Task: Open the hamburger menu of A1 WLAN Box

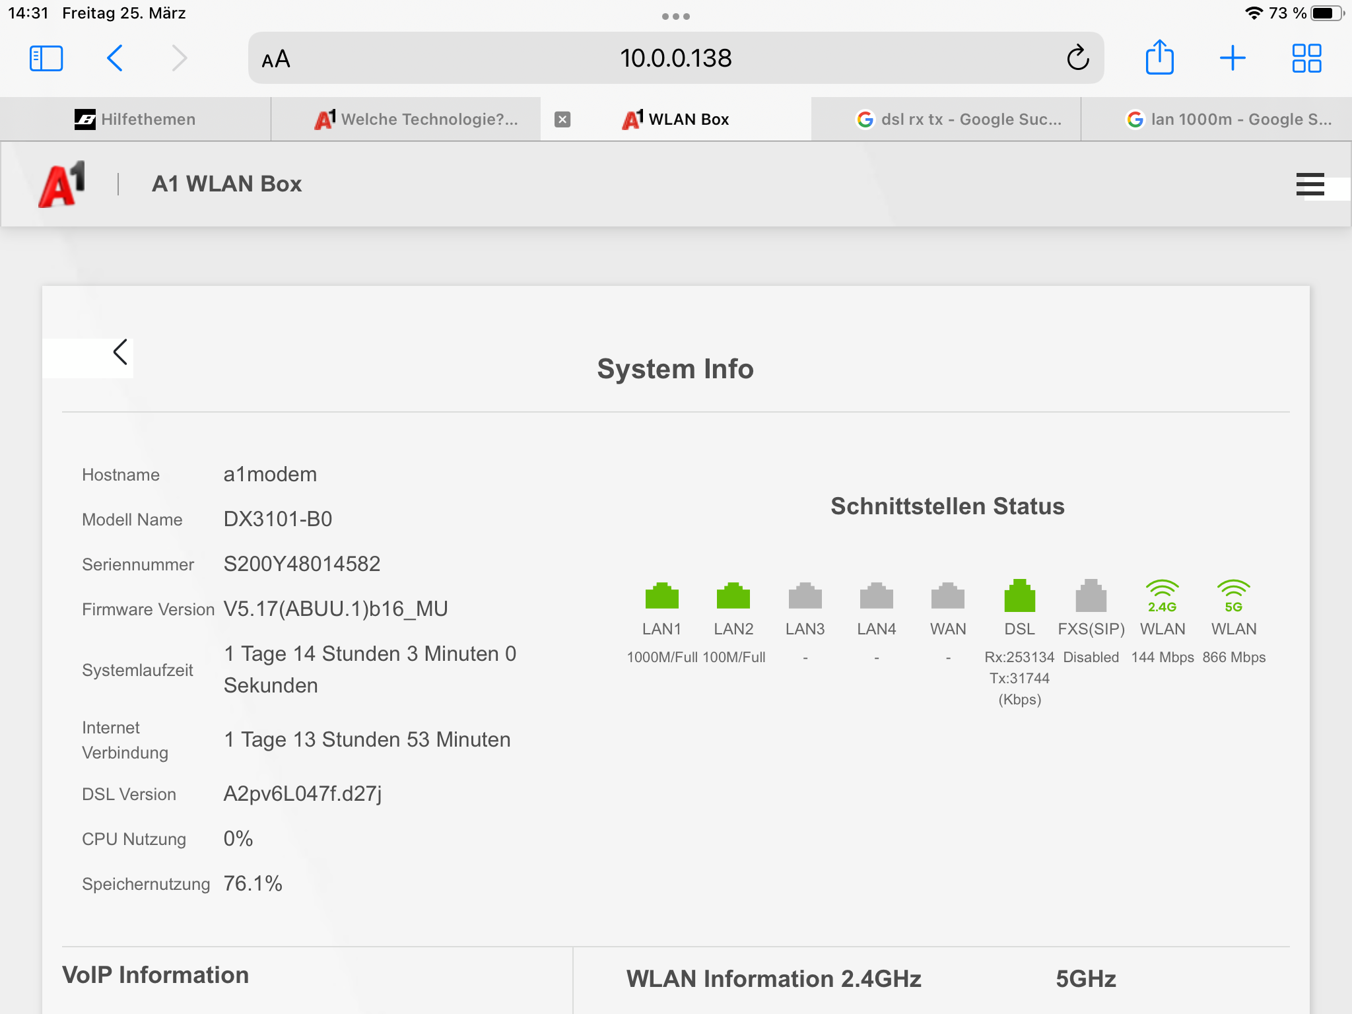Action: pos(1310,184)
